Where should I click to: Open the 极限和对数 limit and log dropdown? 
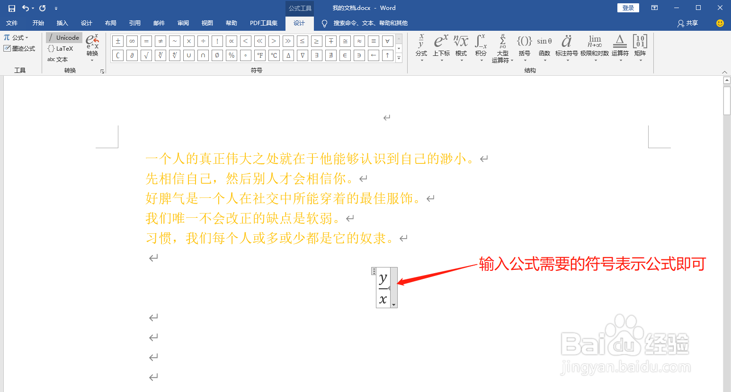coord(595,47)
